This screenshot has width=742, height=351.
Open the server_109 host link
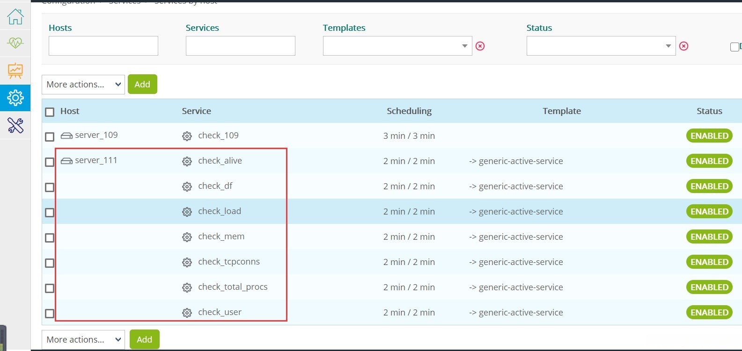coord(96,135)
